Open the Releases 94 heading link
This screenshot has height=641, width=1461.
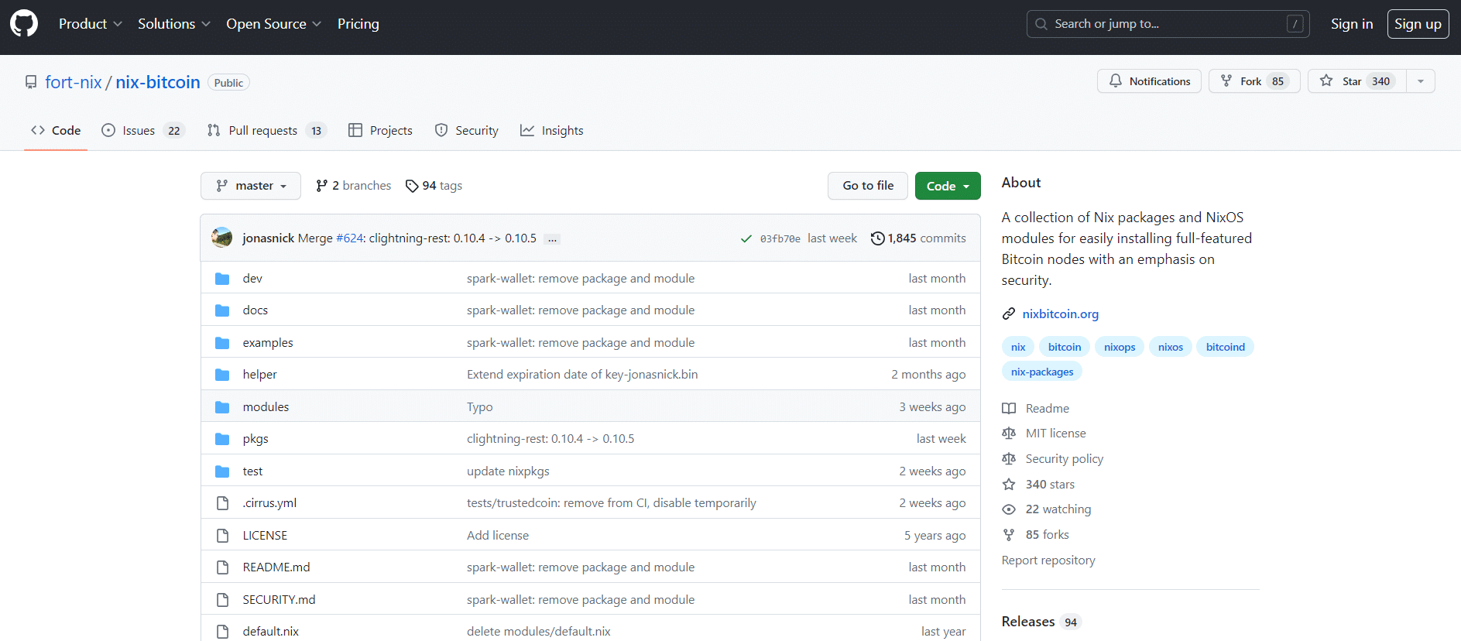(x=1041, y=622)
